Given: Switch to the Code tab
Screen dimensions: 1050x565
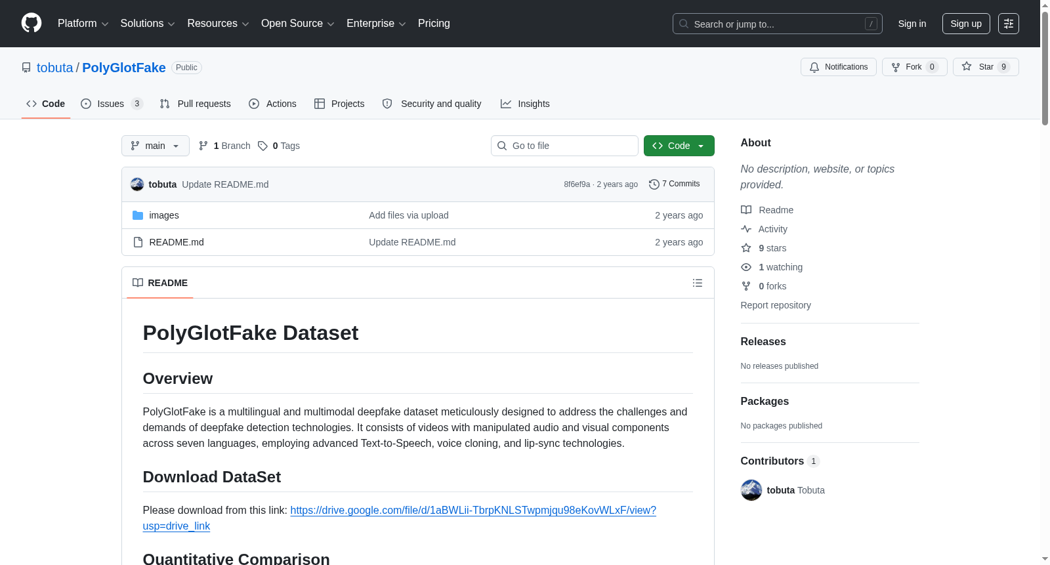Looking at the screenshot, I should [45, 104].
